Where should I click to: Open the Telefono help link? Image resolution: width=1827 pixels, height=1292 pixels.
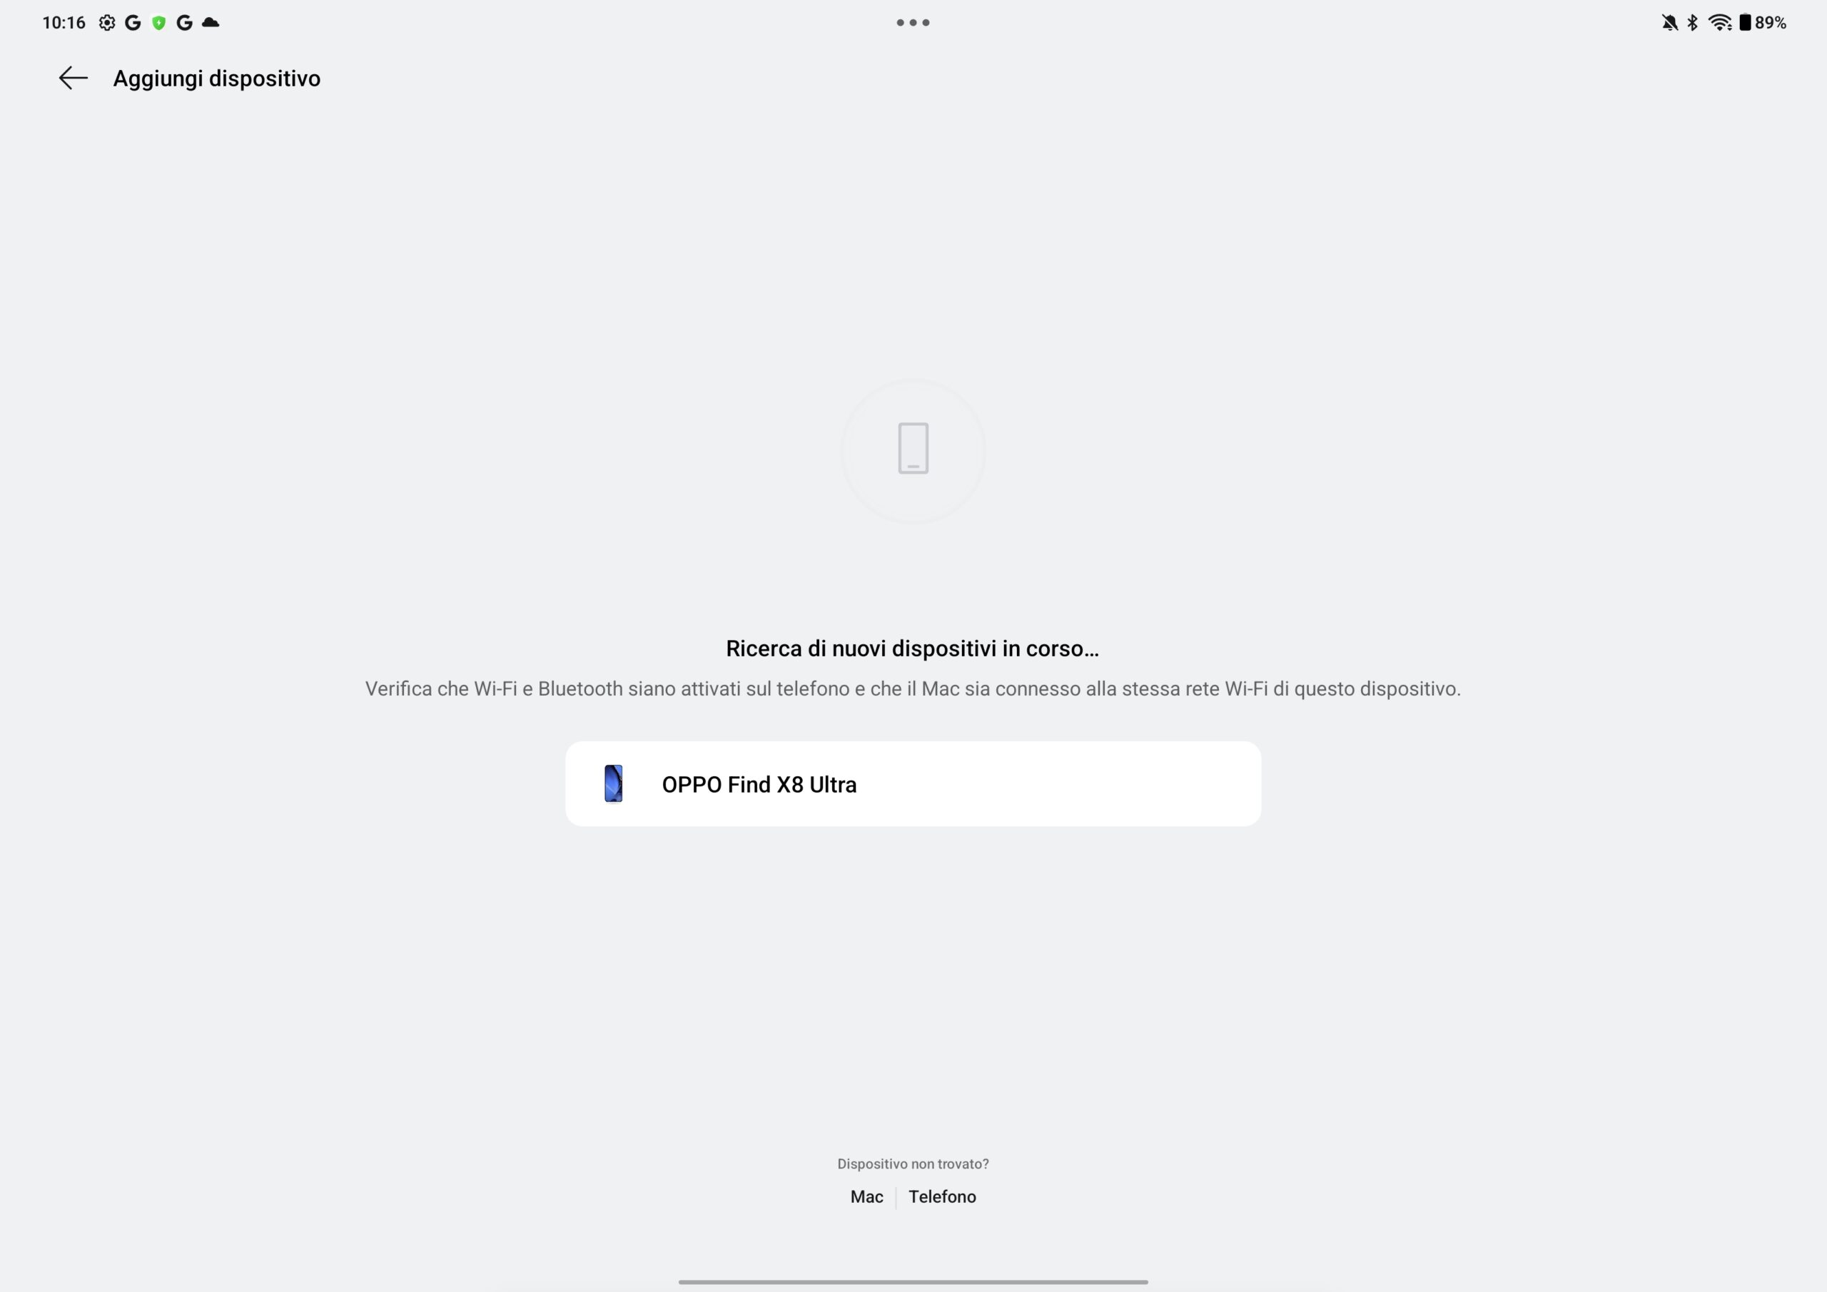point(942,1196)
